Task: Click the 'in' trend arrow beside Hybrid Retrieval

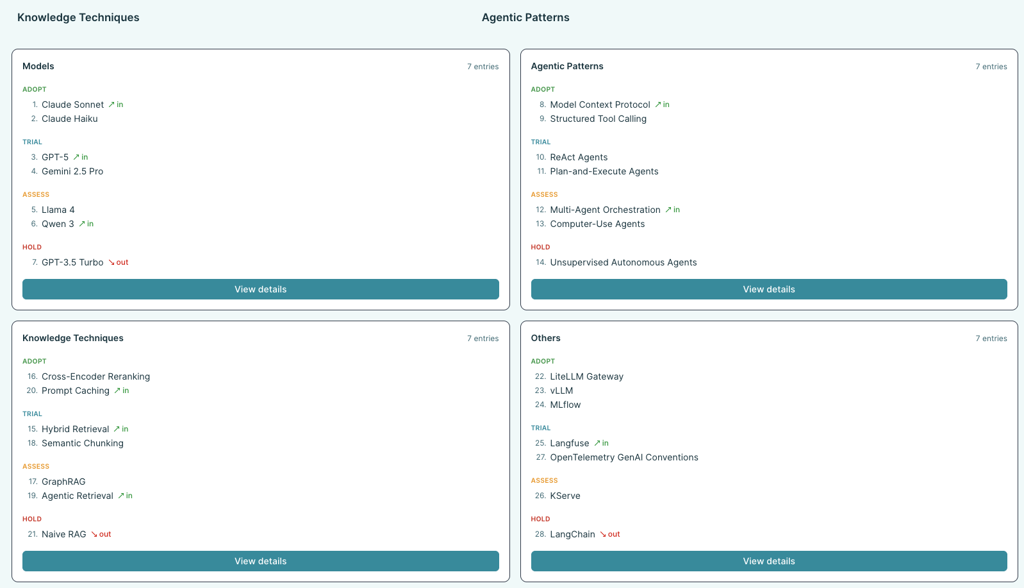Action: click(121, 429)
